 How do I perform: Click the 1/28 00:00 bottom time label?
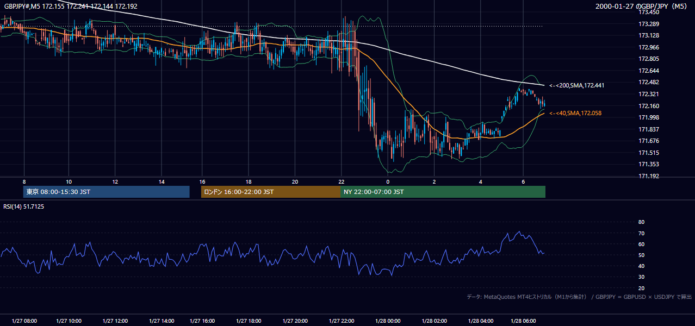click(388, 321)
